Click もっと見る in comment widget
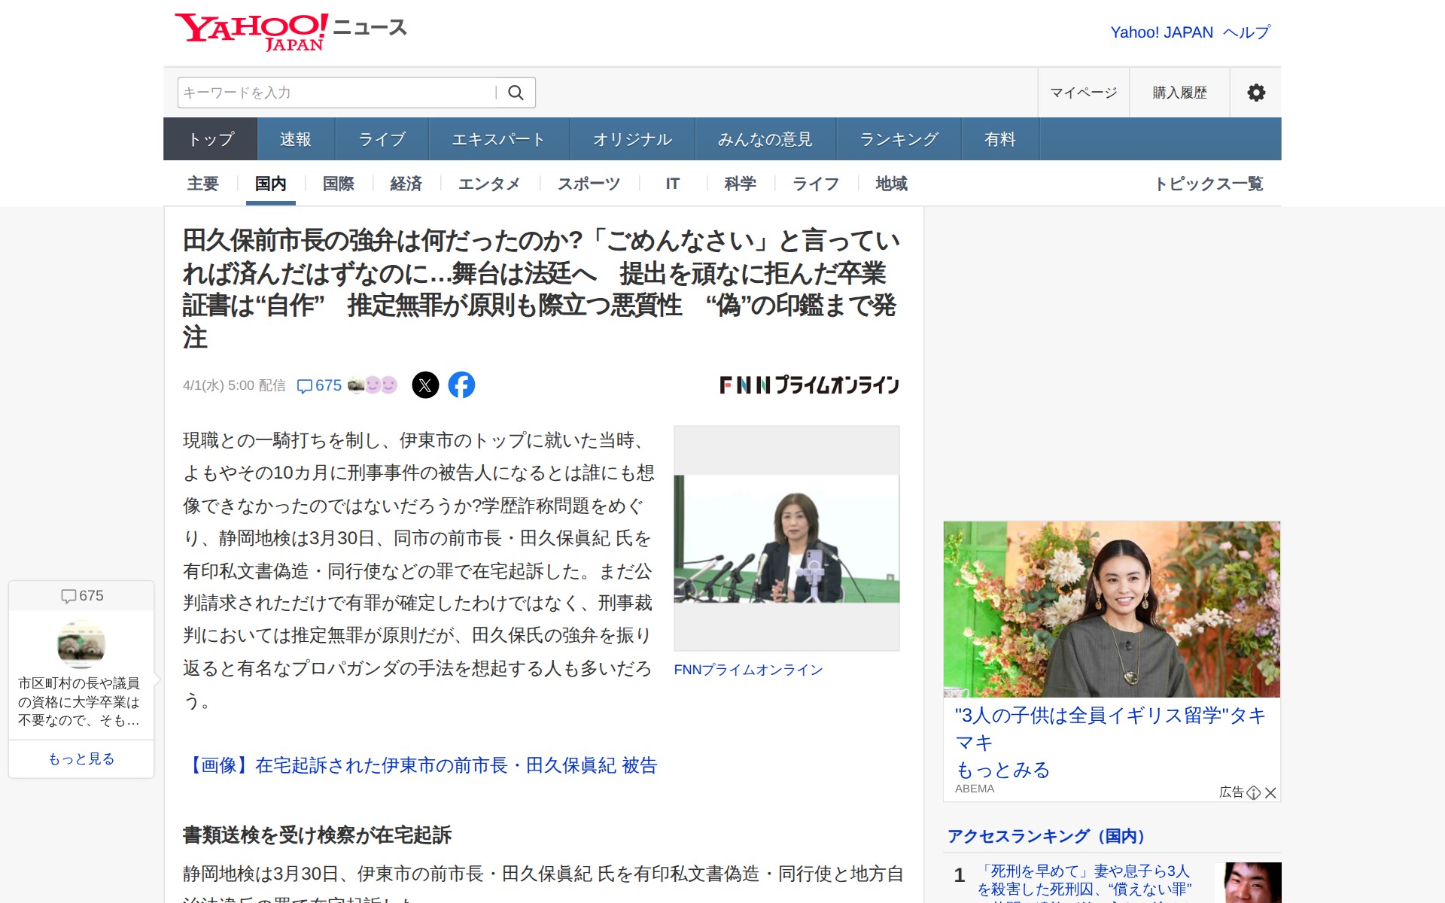Screen dimensions: 1445x903 [81, 759]
